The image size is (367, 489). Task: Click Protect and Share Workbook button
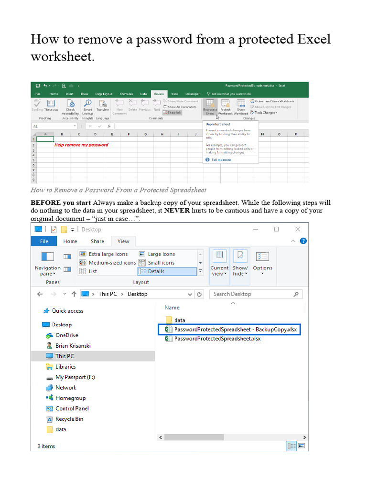272,101
